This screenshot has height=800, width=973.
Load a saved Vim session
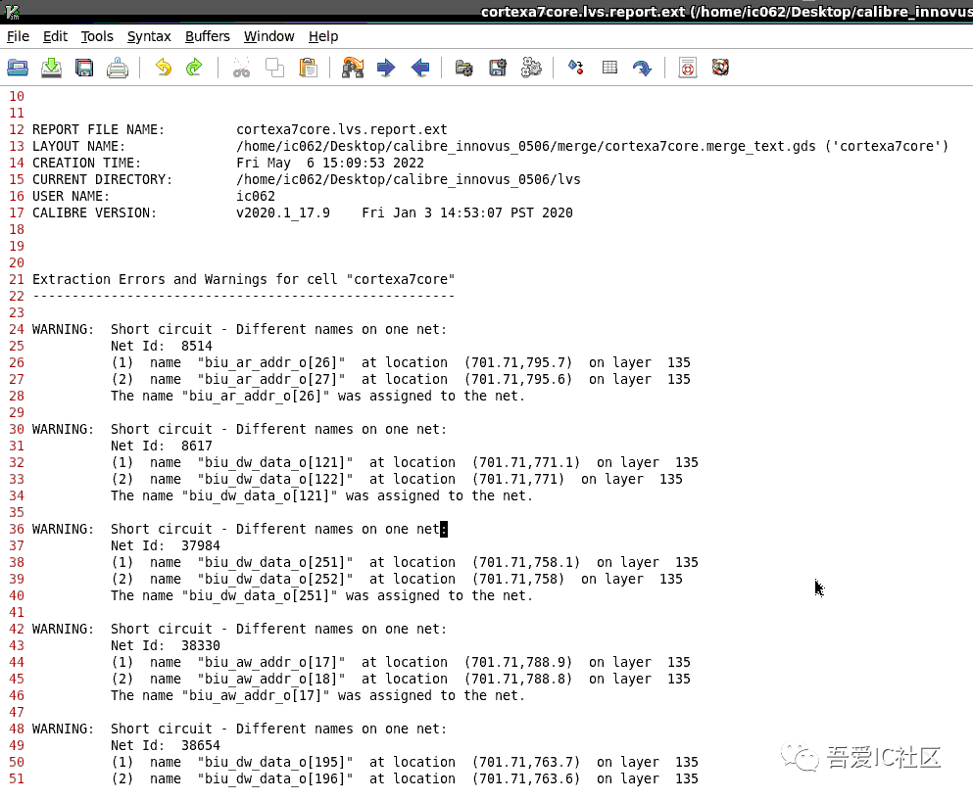coord(463,67)
